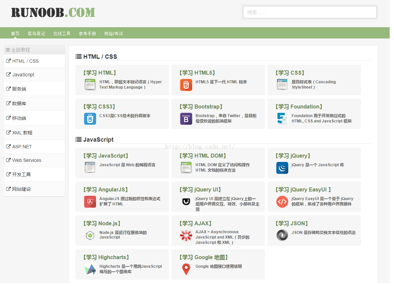Viewport: 394px width, 286px height.
Task: Open the 【学习 Node.js】 title link
Action: pyautogui.click(x=103, y=226)
